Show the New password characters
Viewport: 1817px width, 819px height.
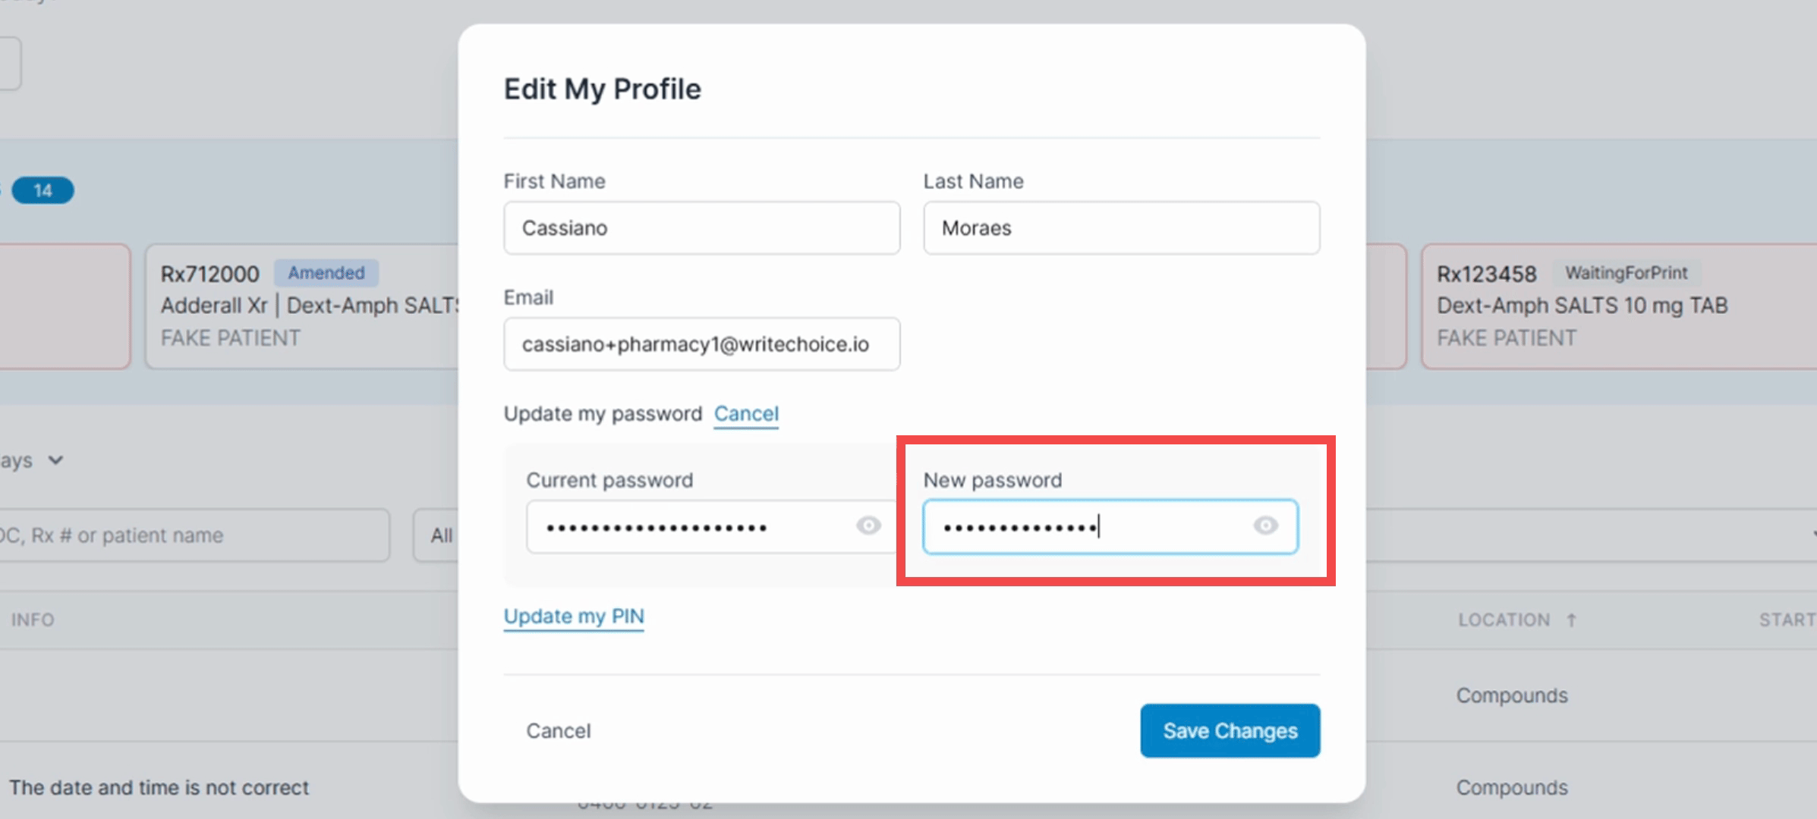click(1266, 526)
